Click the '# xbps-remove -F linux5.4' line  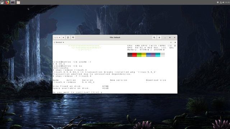point(72,76)
